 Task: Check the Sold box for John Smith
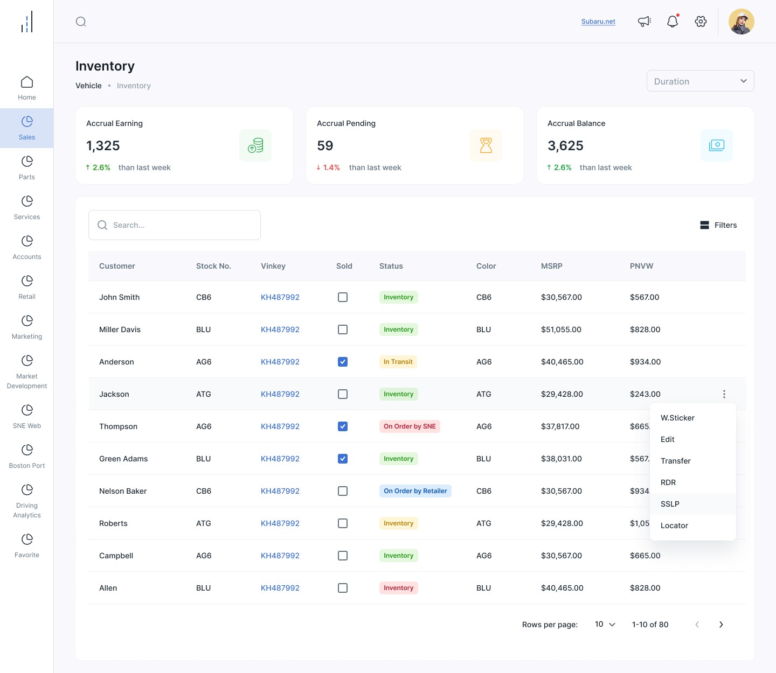(x=343, y=297)
